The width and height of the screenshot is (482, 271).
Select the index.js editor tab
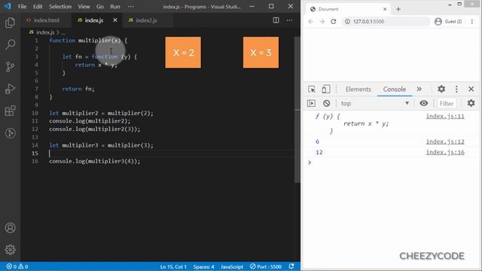coord(93,20)
